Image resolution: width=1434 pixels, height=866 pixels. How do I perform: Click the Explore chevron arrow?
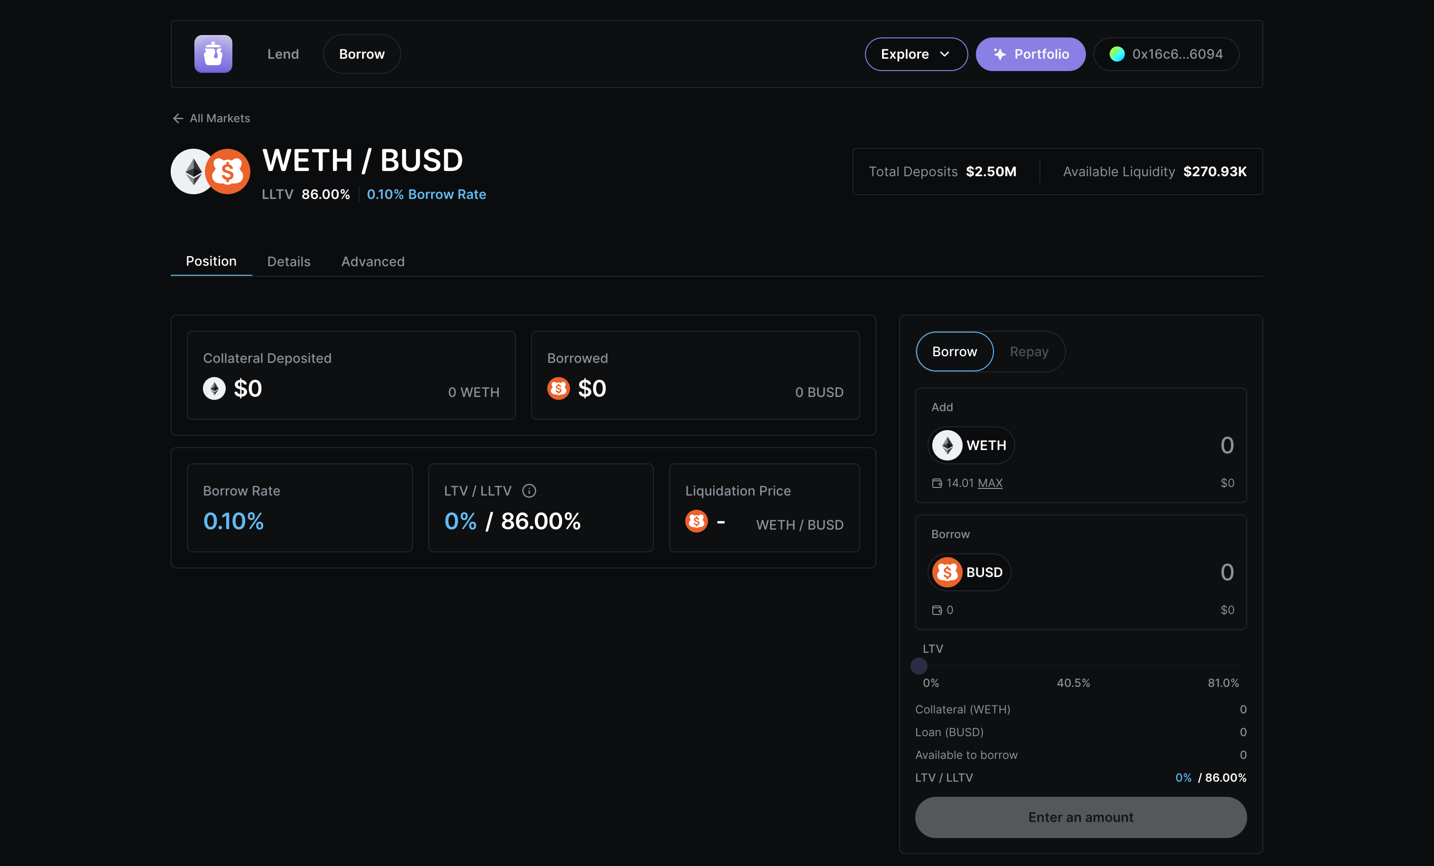tap(945, 54)
